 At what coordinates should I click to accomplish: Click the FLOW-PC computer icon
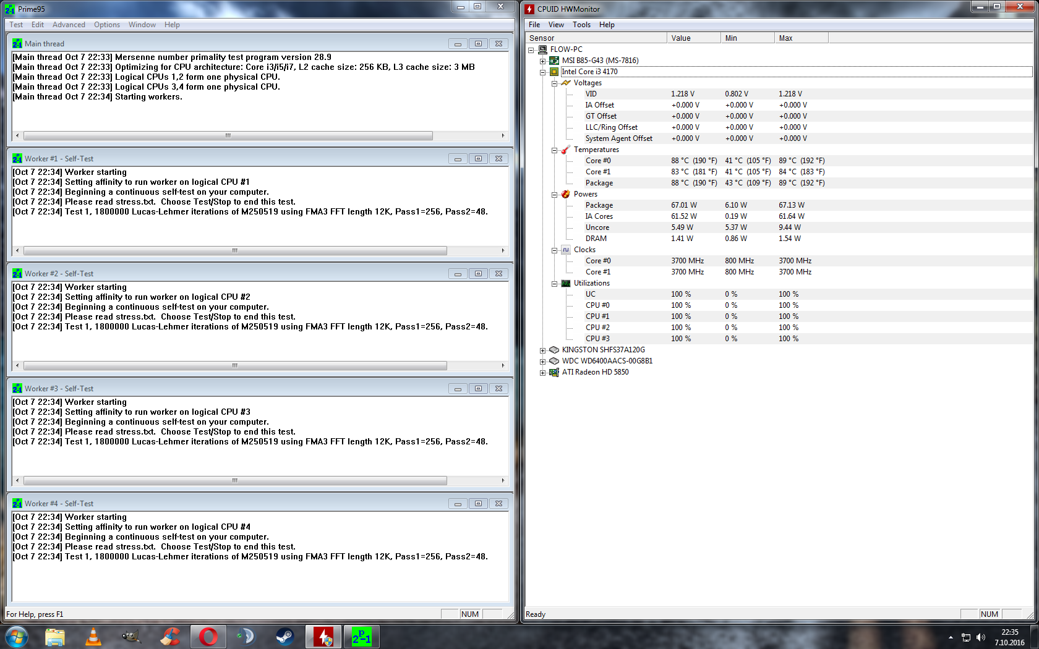pyautogui.click(x=542, y=49)
